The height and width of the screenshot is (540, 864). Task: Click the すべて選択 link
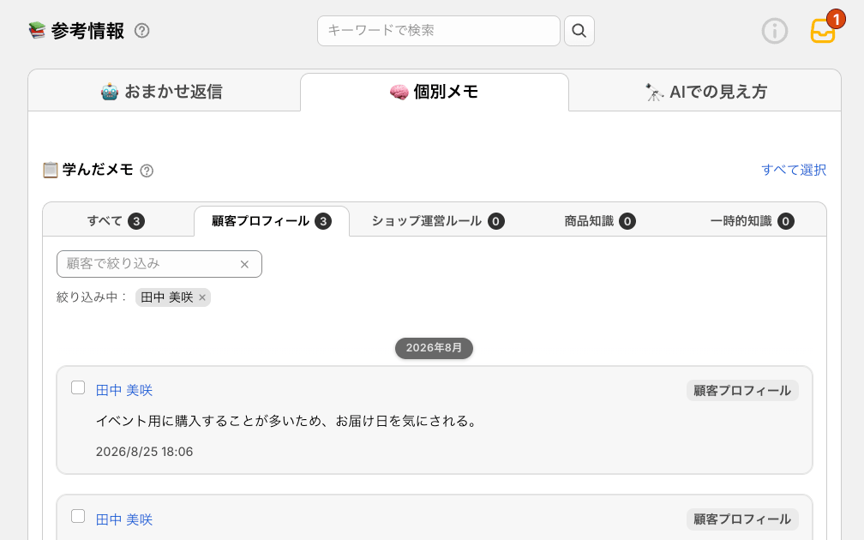(794, 171)
